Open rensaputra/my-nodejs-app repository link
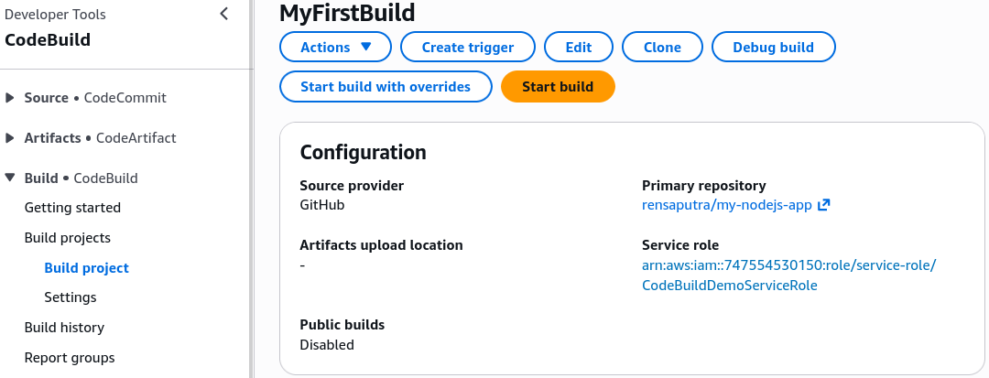The height and width of the screenshot is (378, 989). click(x=726, y=205)
